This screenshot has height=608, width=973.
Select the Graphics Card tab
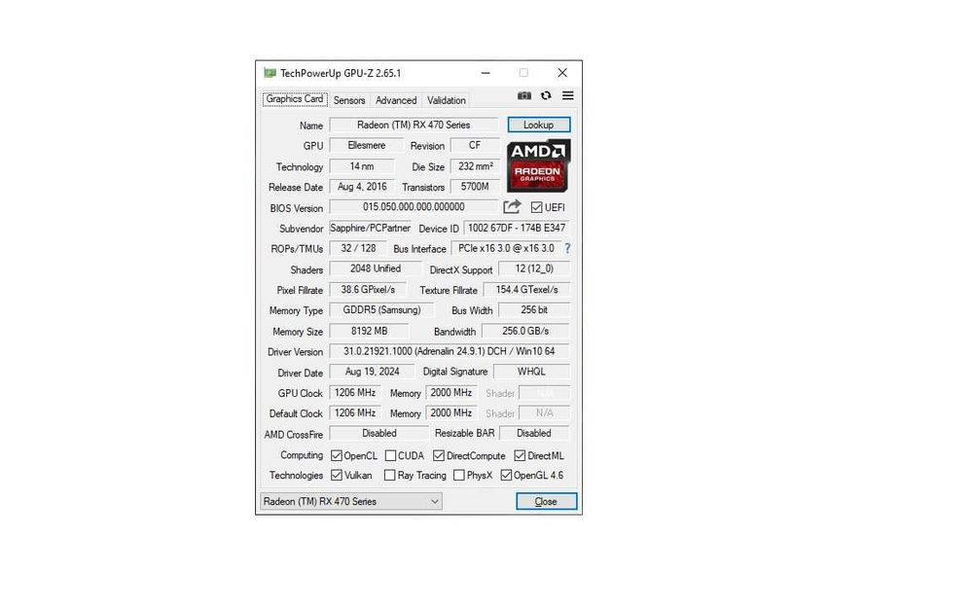click(x=295, y=99)
